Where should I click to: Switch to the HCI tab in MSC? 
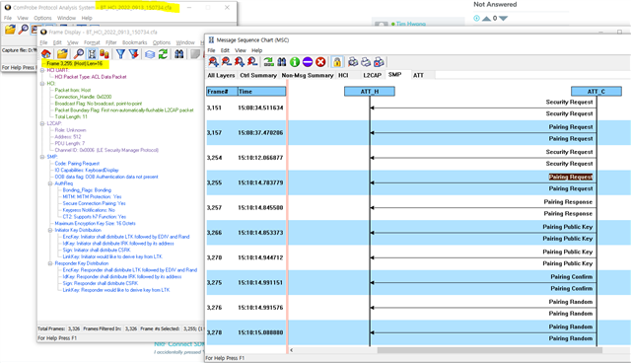[x=343, y=75]
